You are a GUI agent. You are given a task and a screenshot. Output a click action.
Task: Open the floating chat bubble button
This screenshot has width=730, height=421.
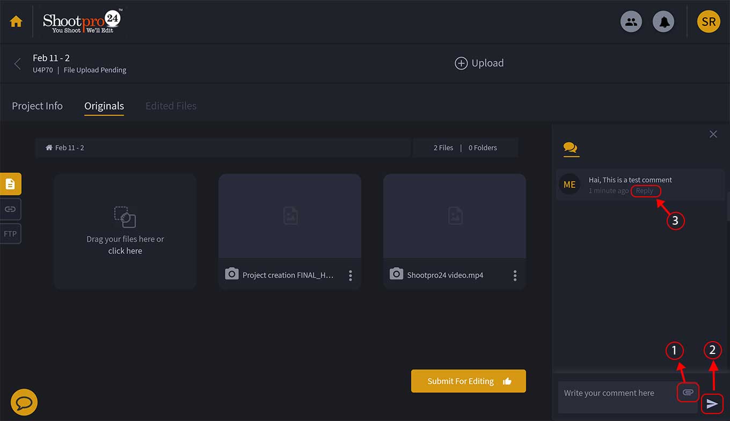(24, 402)
